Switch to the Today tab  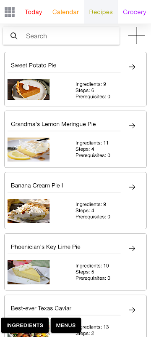[x=34, y=12]
